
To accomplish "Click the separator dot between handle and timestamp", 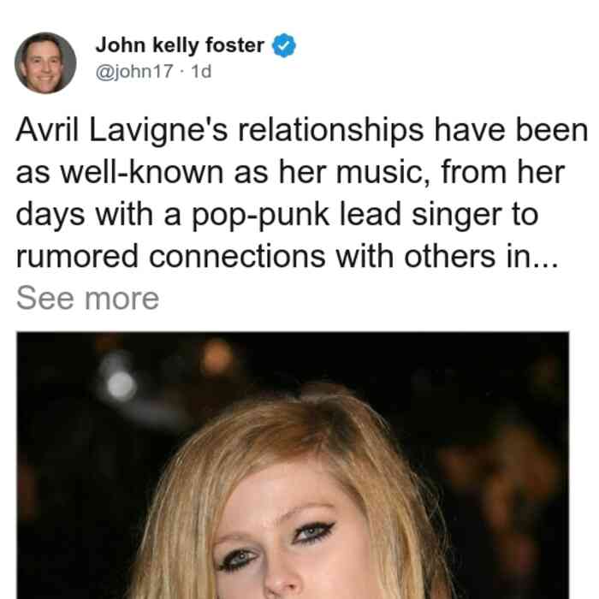I will [x=181, y=71].
